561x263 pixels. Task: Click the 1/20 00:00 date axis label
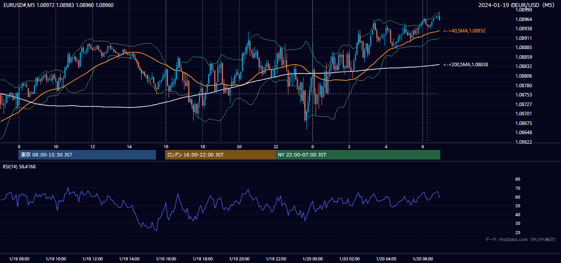313,259
